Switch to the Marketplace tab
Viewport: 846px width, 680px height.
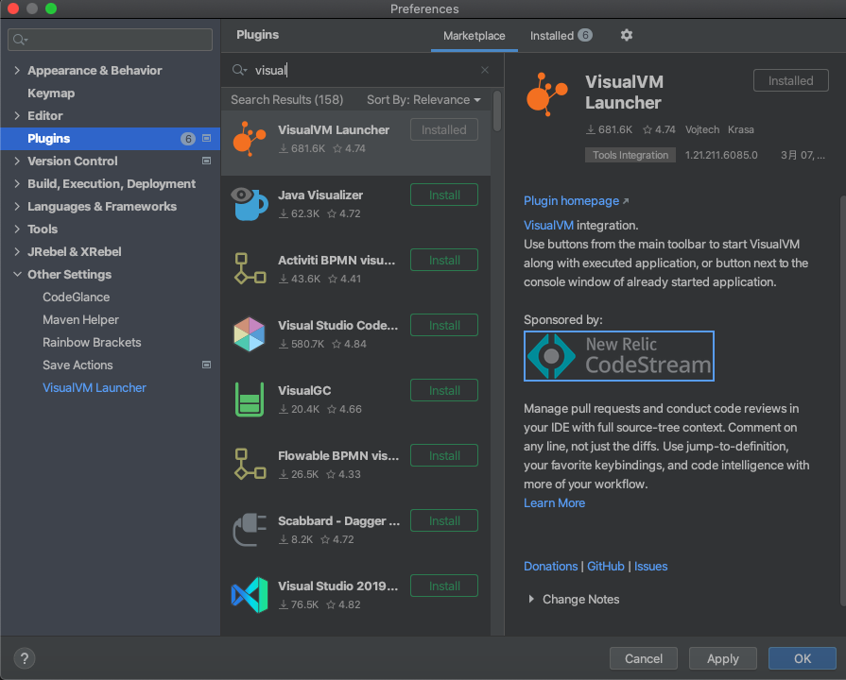(x=475, y=36)
